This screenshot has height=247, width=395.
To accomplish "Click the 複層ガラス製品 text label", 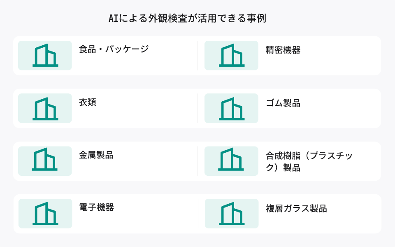I will click(296, 208).
